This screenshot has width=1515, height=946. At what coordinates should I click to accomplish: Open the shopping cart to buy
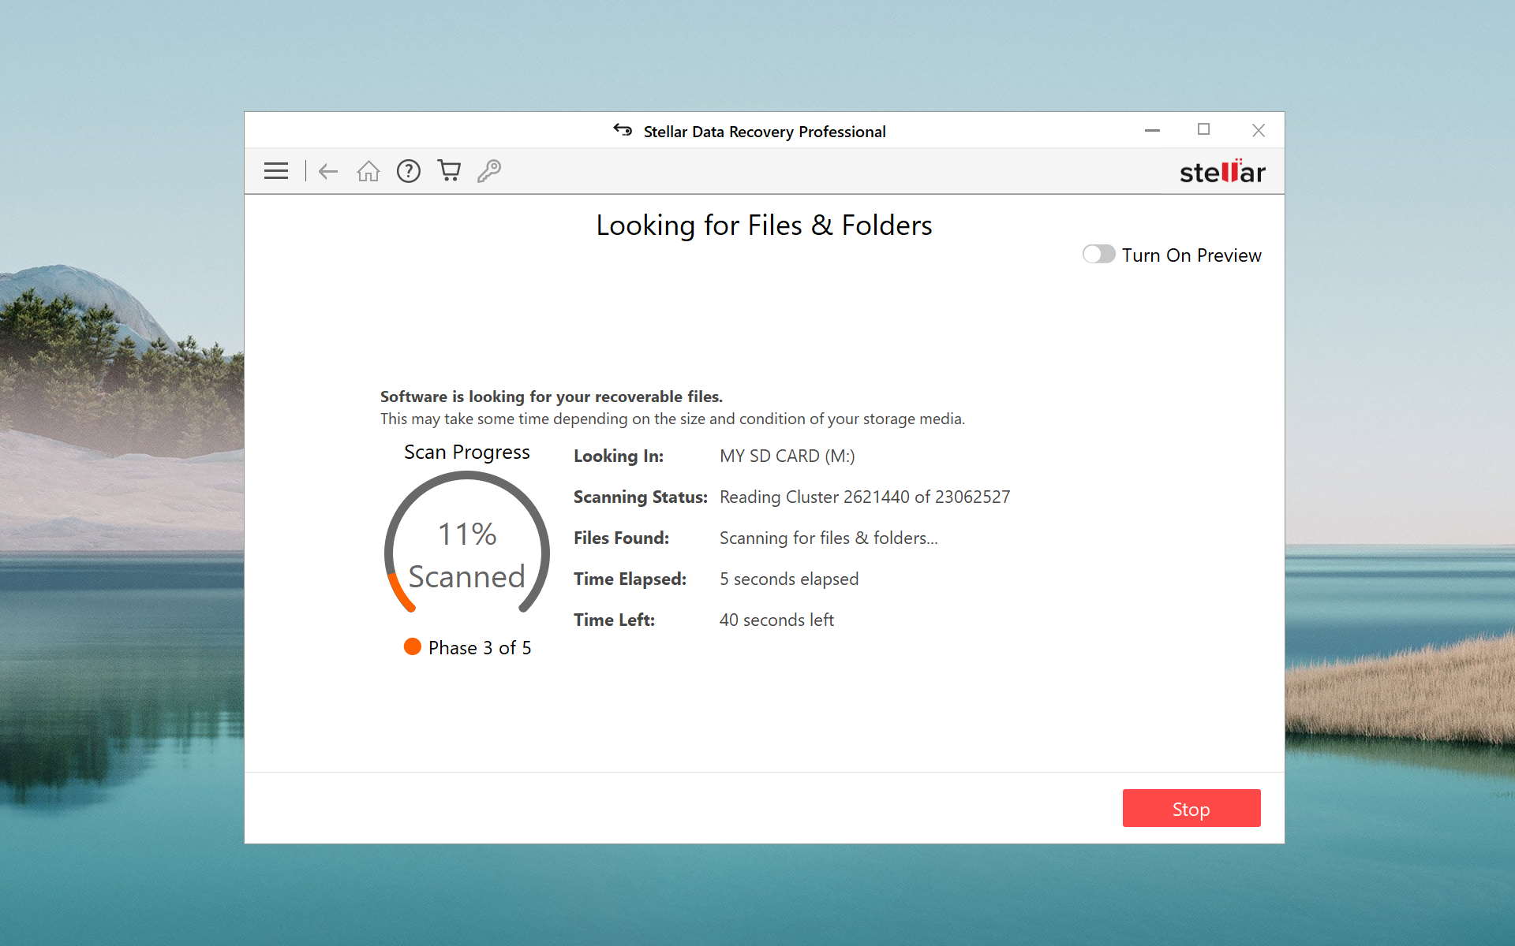point(449,171)
